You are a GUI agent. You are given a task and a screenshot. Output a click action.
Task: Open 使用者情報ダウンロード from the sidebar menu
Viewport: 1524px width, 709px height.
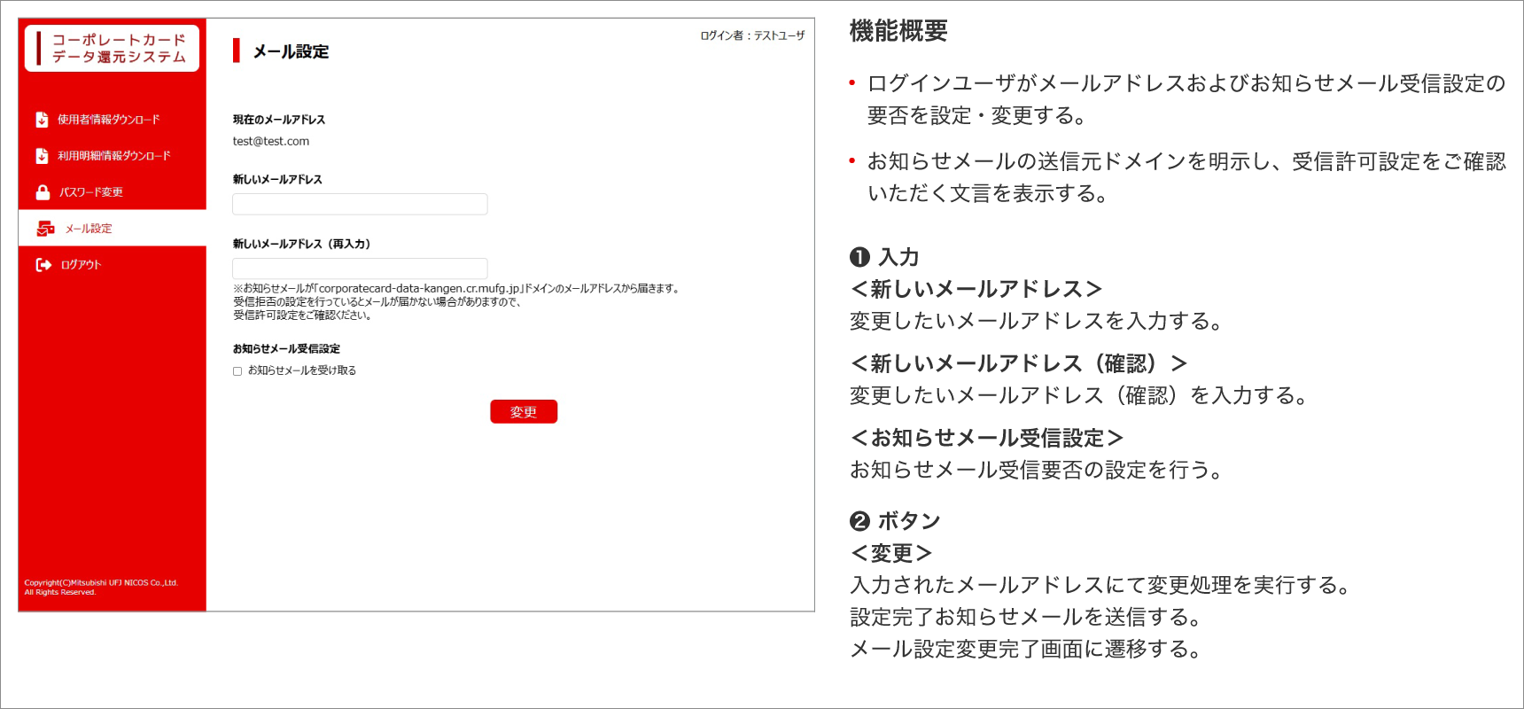click(109, 120)
